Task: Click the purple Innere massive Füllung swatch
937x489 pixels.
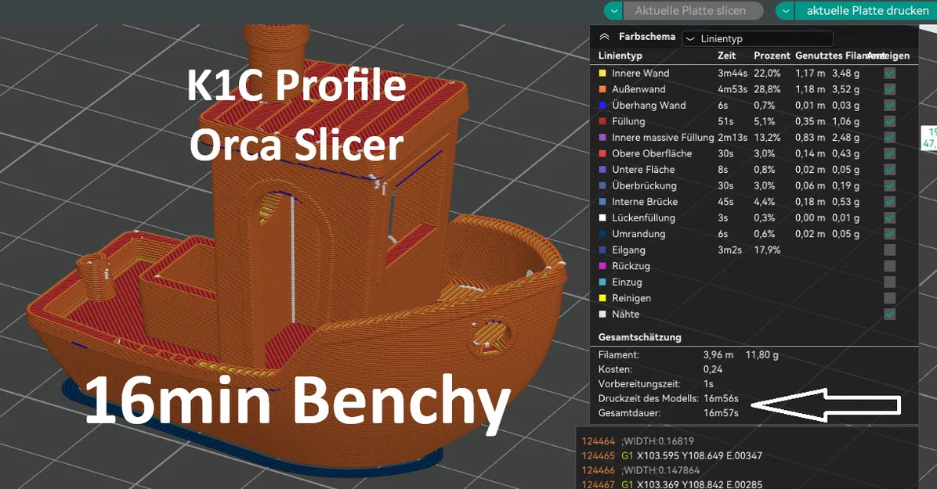Action: 602,138
